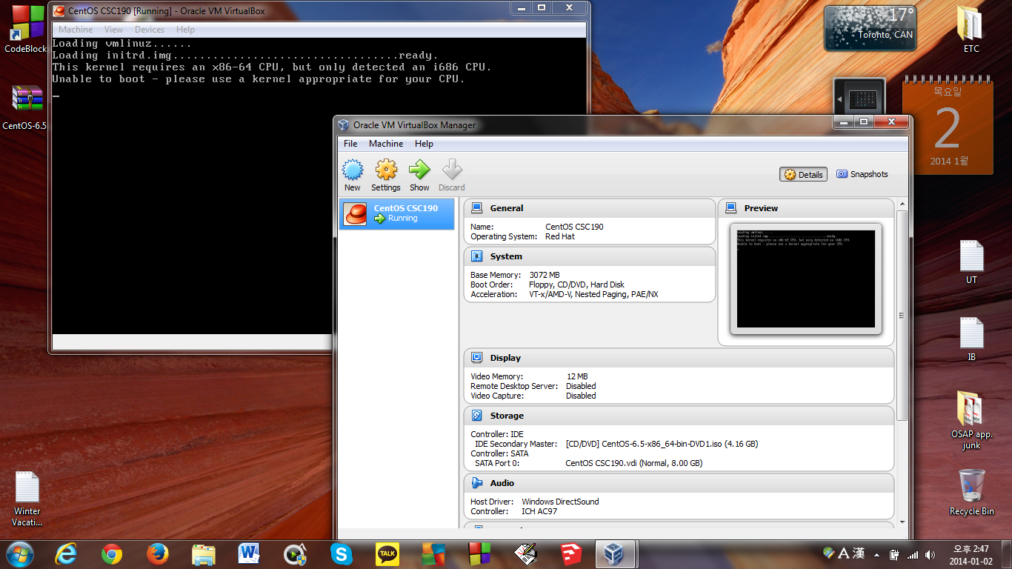Click the Display section header icon

(x=477, y=358)
